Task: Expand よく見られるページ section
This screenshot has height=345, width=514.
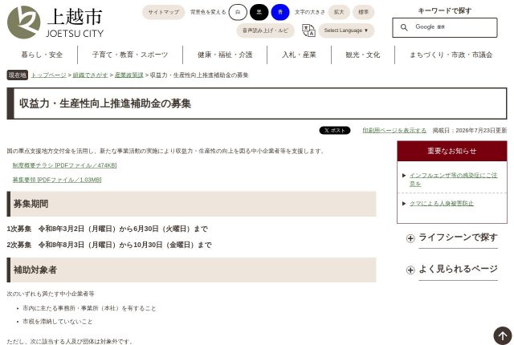Action: point(458,269)
